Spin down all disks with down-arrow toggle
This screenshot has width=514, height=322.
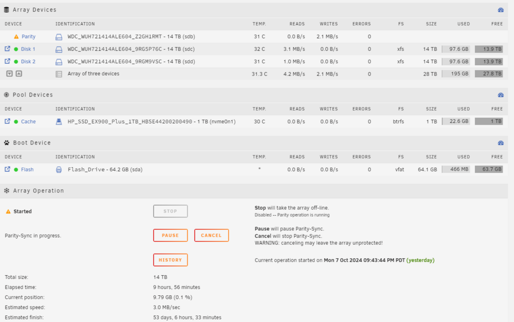click(9, 74)
